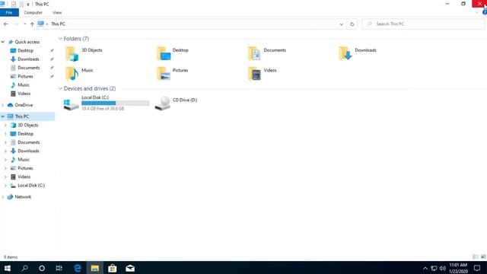Switch to details view button
The height and width of the screenshot is (274, 487).
pos(475,256)
